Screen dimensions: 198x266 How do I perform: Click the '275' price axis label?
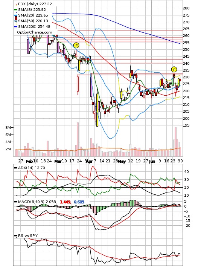[x=186, y=15]
